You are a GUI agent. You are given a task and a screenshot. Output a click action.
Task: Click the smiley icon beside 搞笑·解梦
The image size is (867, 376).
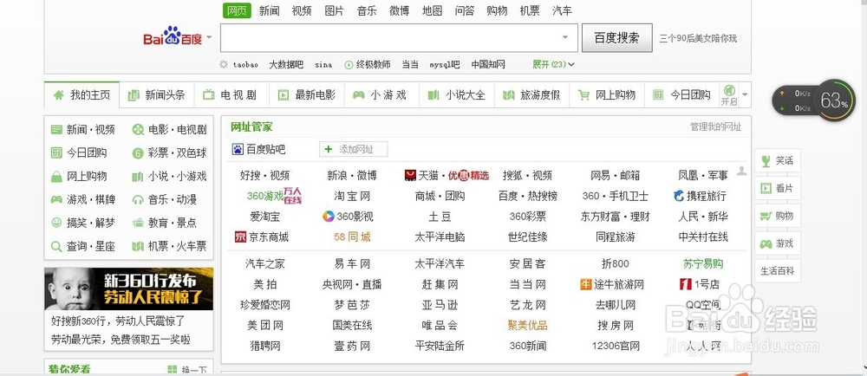point(56,223)
